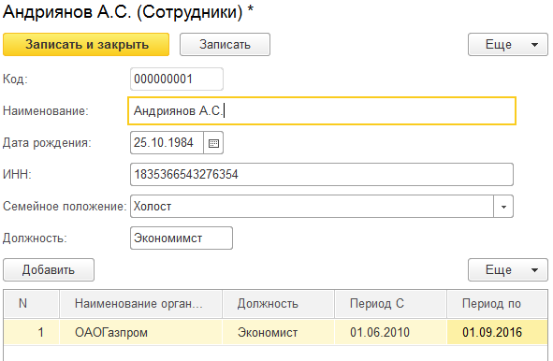Click Добавить to add a table row
Viewport: 553px width, 361px height.
(49, 270)
